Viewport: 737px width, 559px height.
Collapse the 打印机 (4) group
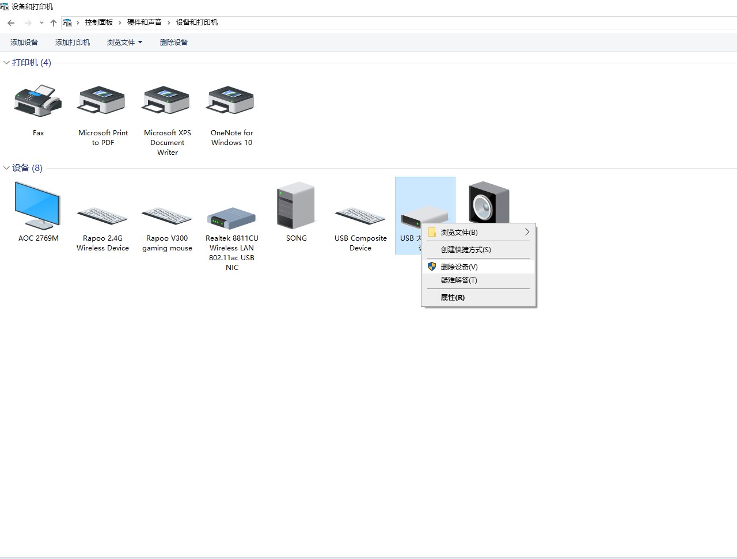(x=7, y=63)
